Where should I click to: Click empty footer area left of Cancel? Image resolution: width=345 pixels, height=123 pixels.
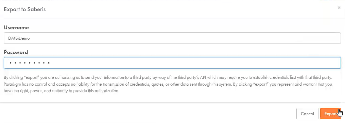[x=148, y=113]
